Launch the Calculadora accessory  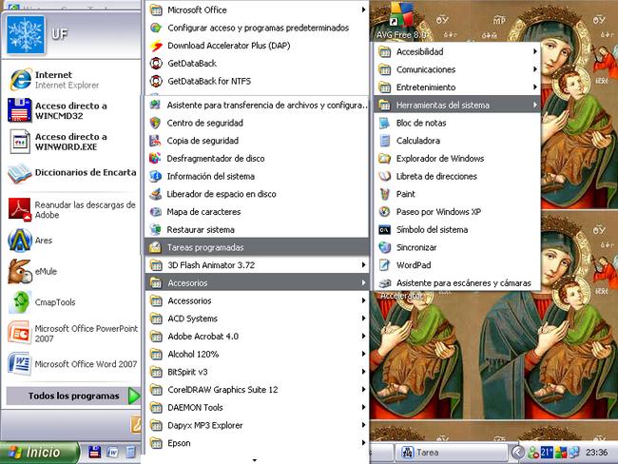coord(417,141)
